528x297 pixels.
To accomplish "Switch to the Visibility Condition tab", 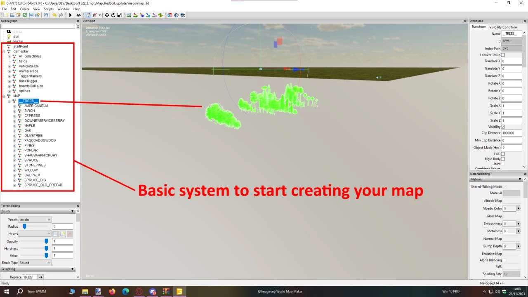I will [503, 27].
